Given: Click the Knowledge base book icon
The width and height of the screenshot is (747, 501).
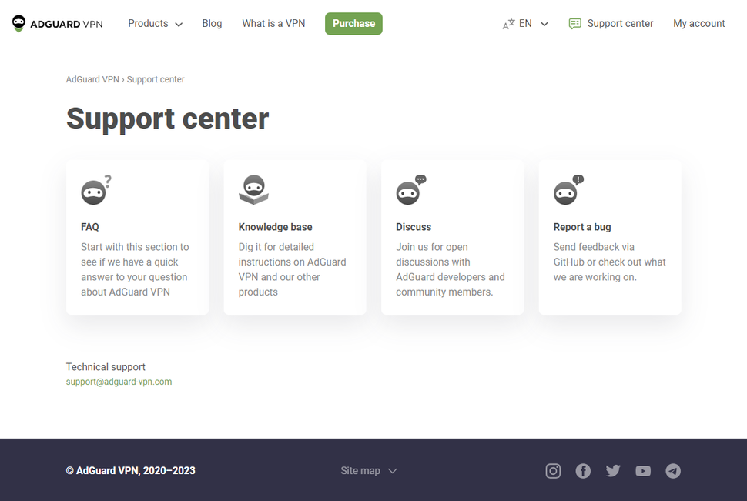Looking at the screenshot, I should coord(253,189).
